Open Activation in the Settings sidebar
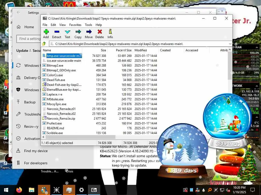The height and width of the screenshot is (195, 261). pos(28,138)
